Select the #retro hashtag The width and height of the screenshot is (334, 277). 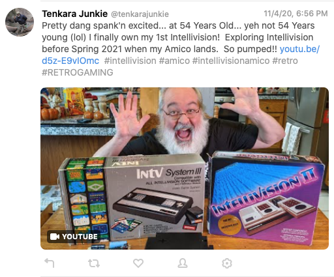click(285, 61)
